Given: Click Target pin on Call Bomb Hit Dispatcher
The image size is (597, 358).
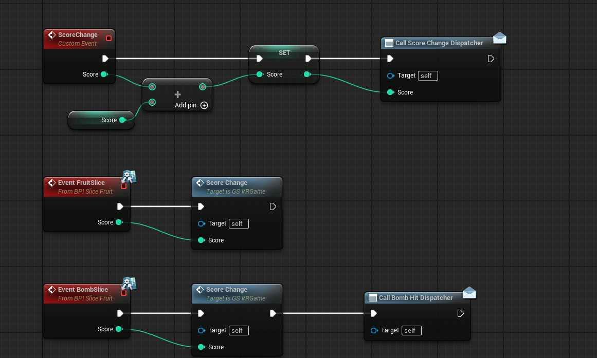Looking at the screenshot, I should [374, 331].
